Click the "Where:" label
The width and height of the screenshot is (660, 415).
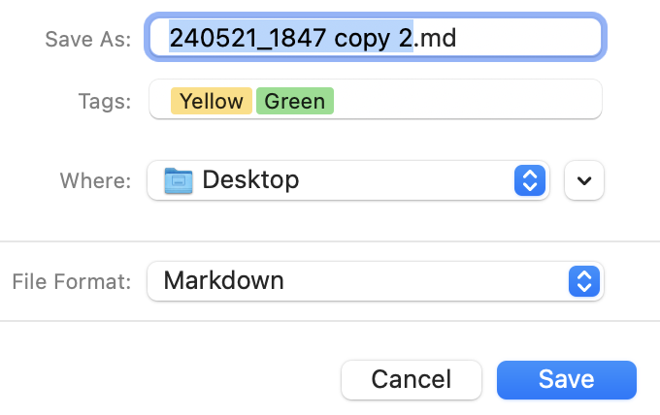[95, 180]
